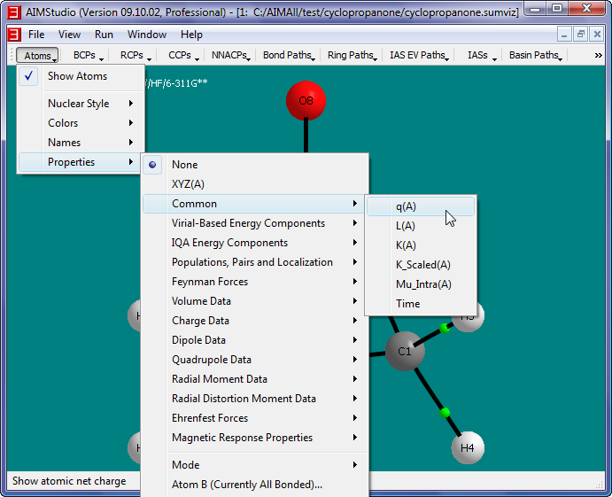
Task: Click green bond critical point near H4
Action: (445, 412)
